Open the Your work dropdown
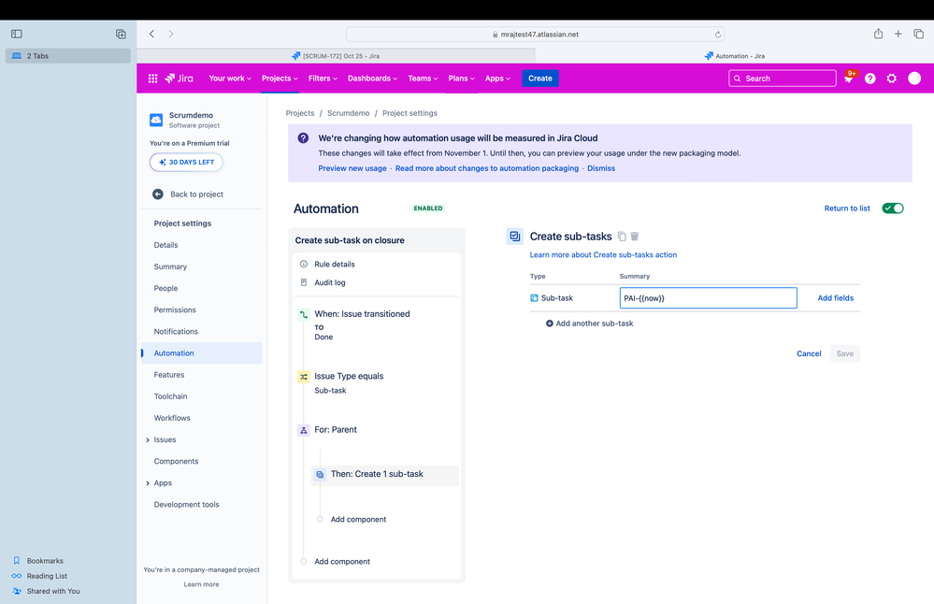This screenshot has height=604, width=934. pos(230,78)
